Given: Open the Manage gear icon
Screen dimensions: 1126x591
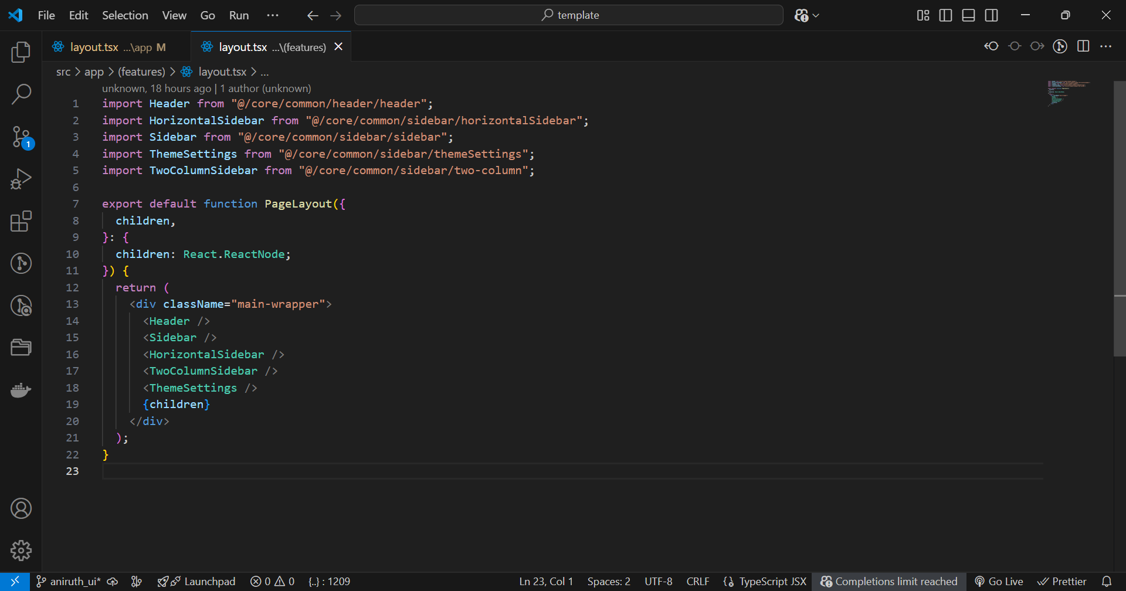Looking at the screenshot, I should (21, 550).
